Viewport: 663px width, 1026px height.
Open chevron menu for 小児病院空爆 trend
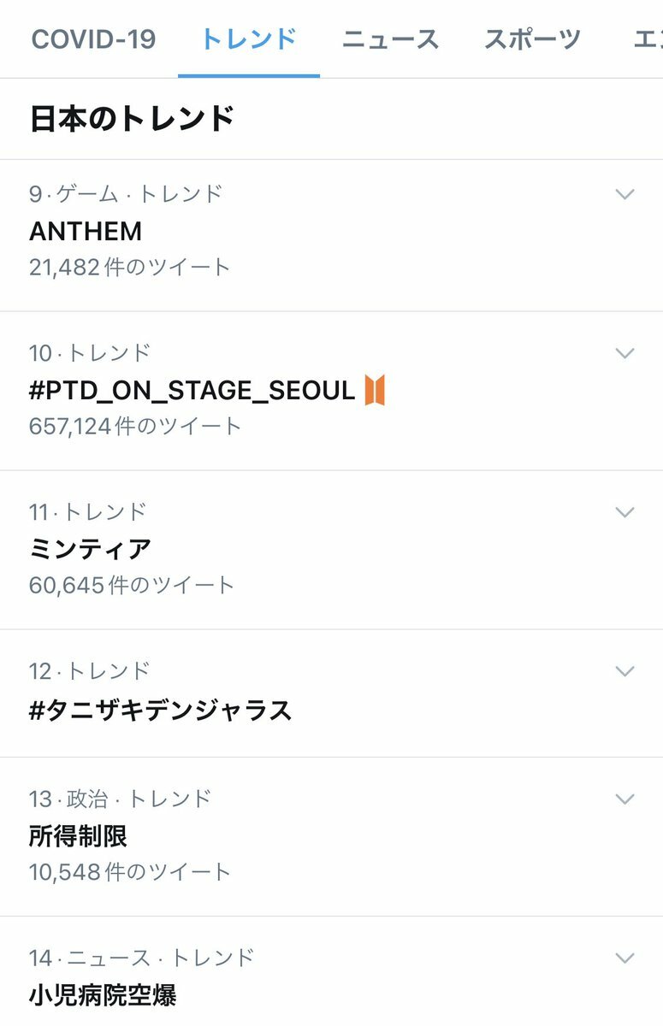click(625, 958)
